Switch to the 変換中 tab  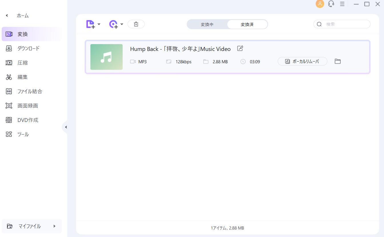[x=207, y=25]
